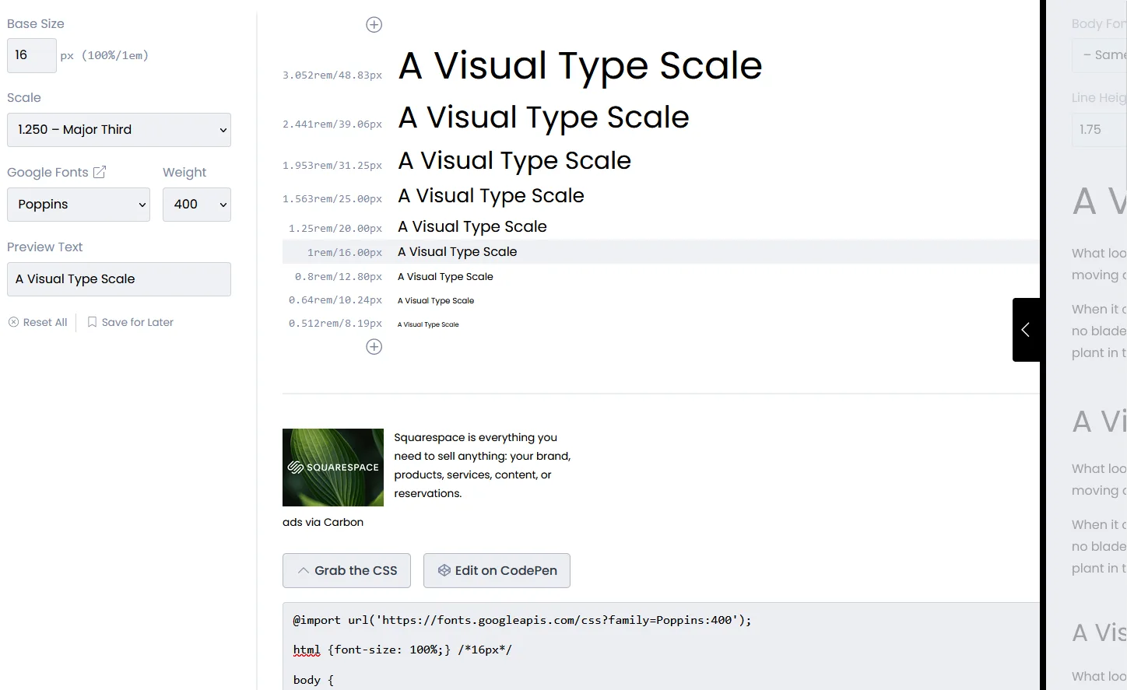Click the Base Size input field

(x=32, y=55)
